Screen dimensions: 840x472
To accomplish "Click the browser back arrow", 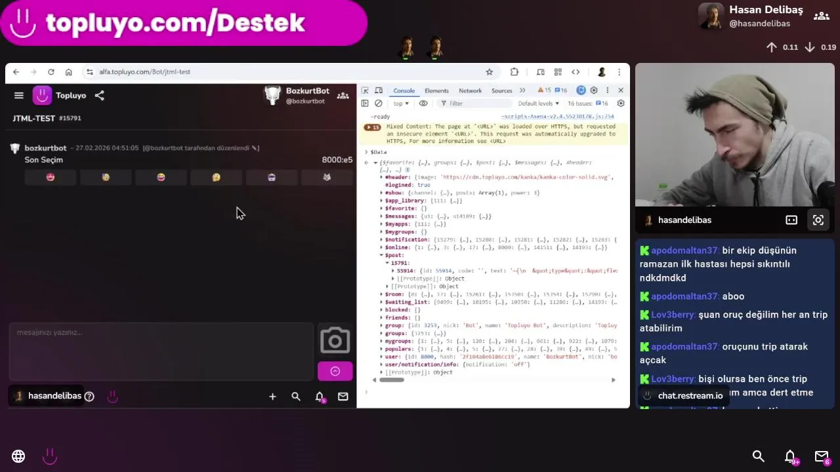I will 16,72.
